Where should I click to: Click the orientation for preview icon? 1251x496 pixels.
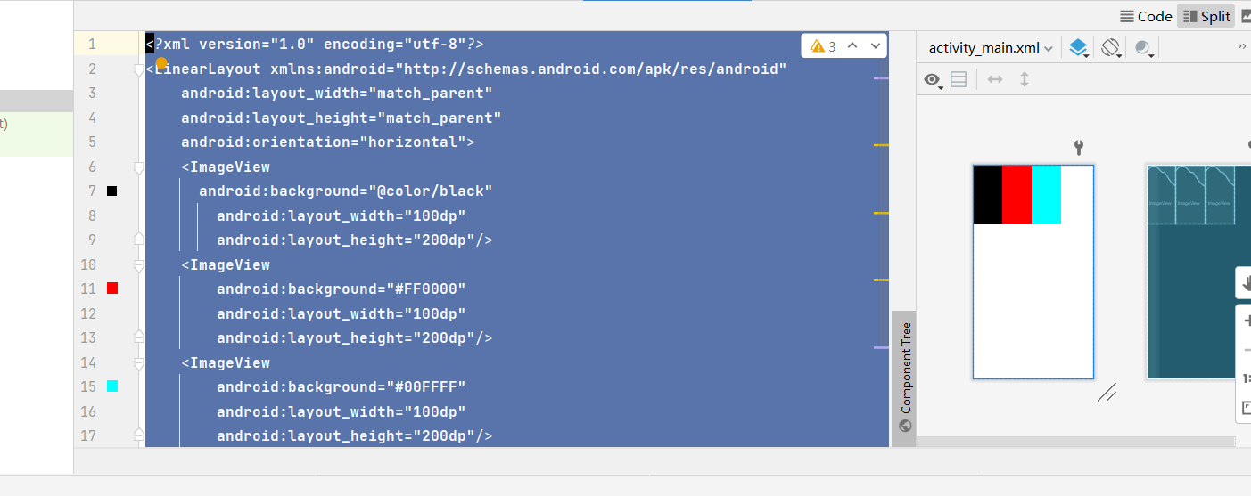[1111, 48]
